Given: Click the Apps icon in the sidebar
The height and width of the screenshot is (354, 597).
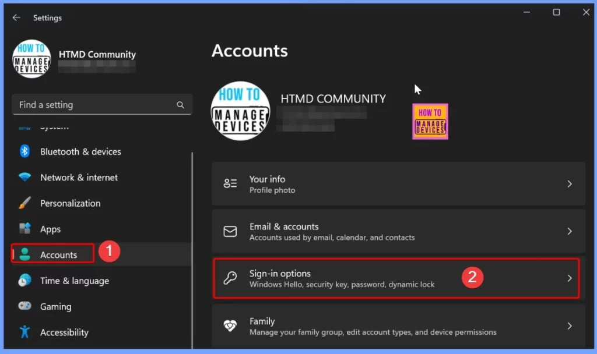Looking at the screenshot, I should point(24,228).
